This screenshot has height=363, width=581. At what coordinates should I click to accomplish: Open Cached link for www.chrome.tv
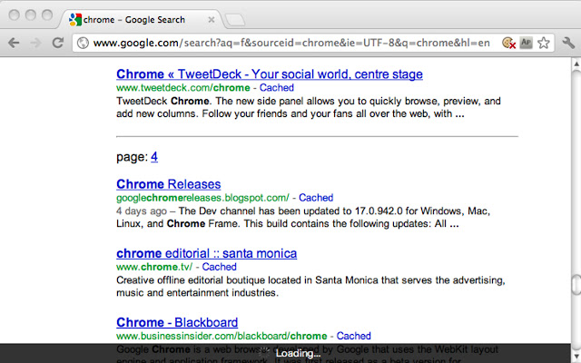[219, 267]
